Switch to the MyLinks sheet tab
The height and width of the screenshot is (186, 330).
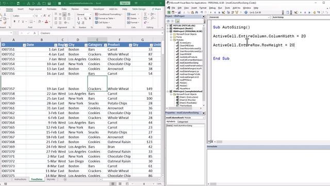(51, 179)
